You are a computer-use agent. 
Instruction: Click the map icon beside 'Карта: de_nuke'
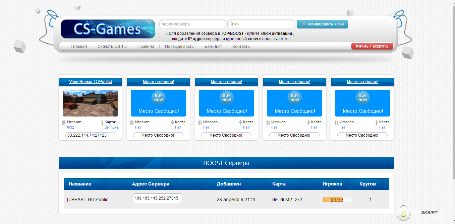tap(102, 123)
